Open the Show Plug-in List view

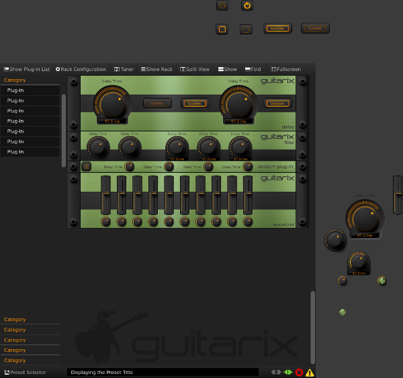(26, 69)
